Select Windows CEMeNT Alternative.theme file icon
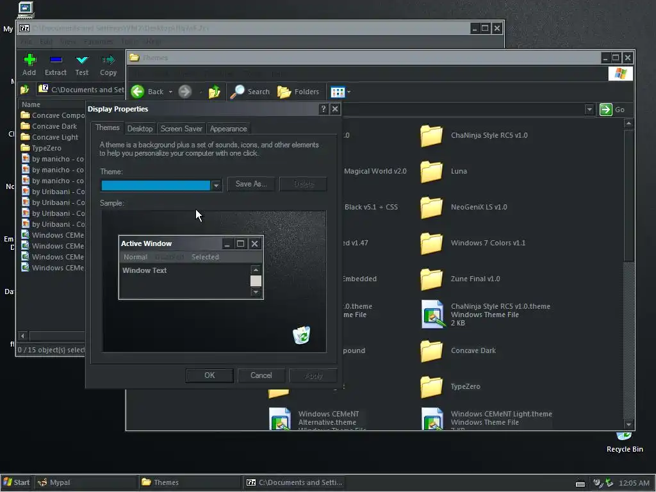Image resolution: width=656 pixels, height=492 pixels. click(x=280, y=419)
